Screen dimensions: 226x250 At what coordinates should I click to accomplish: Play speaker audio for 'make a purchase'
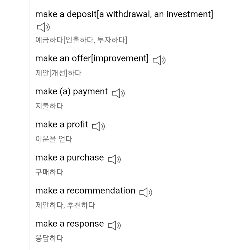pos(114,159)
